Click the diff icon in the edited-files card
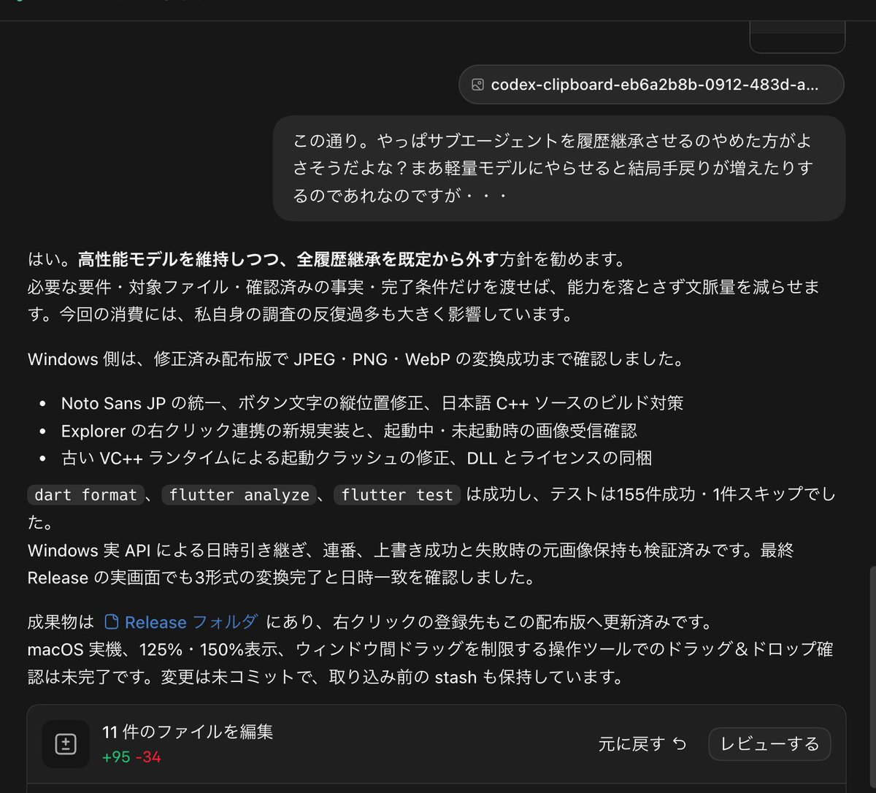Viewport: 876px width, 793px height. pos(66,744)
